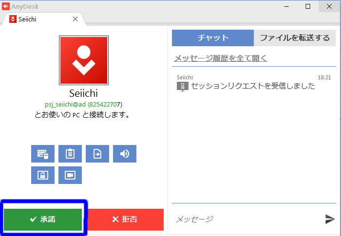
Task: Close the Seiichi tab
Action: pos(75,19)
